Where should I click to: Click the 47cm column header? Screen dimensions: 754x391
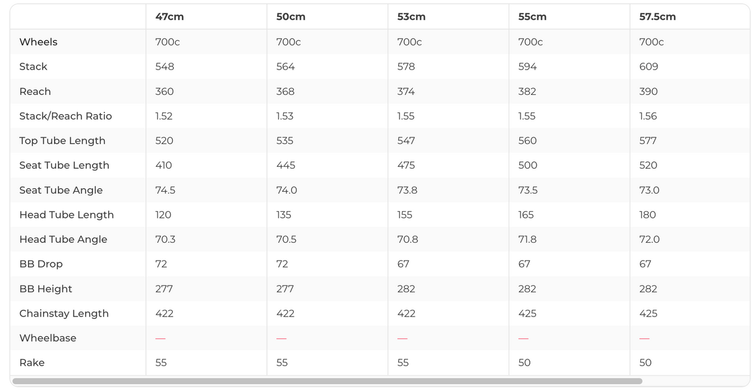170,17
